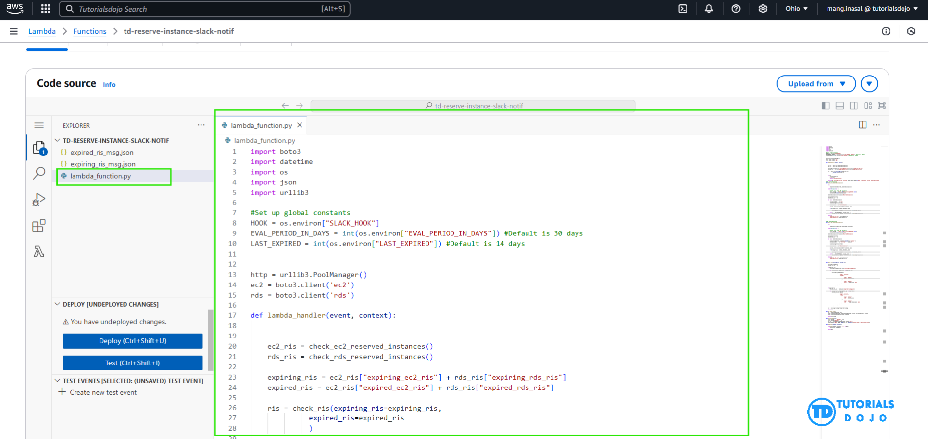The image size is (928, 439).
Task: Toggle editor full screen icon
Action: tap(882, 105)
